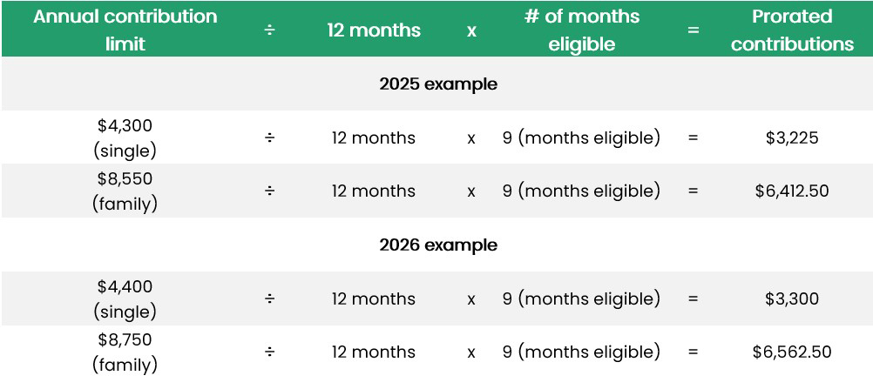
Task: Click the 'Annual contribution limit' header
Action: pos(125,30)
